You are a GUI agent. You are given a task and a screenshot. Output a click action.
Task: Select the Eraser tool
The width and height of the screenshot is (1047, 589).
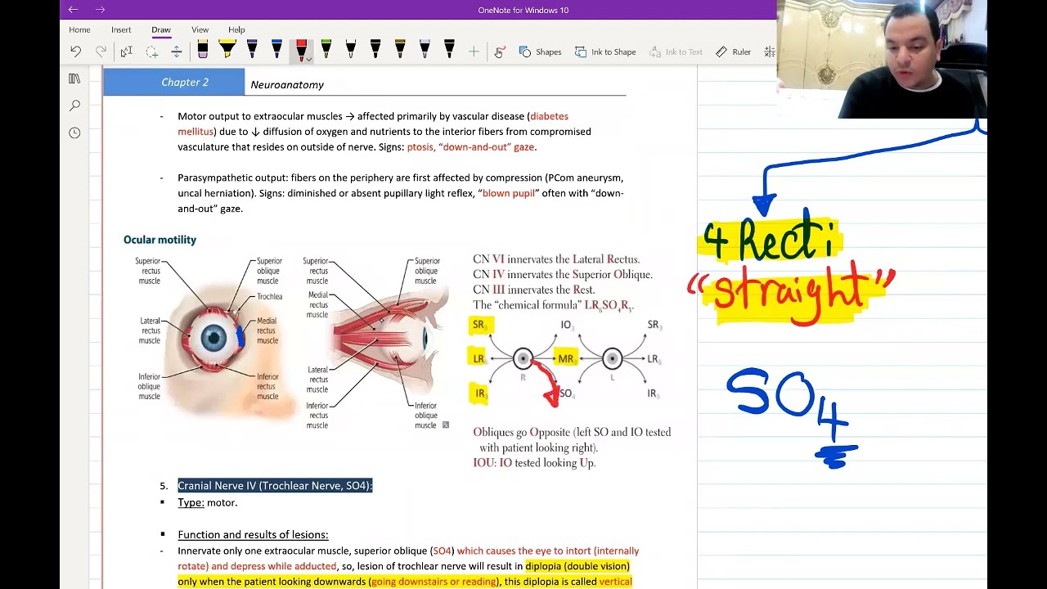203,50
